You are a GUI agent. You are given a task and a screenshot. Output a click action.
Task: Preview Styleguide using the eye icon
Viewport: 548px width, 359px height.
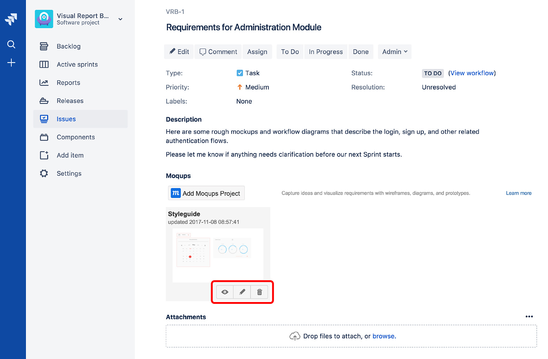[225, 292]
